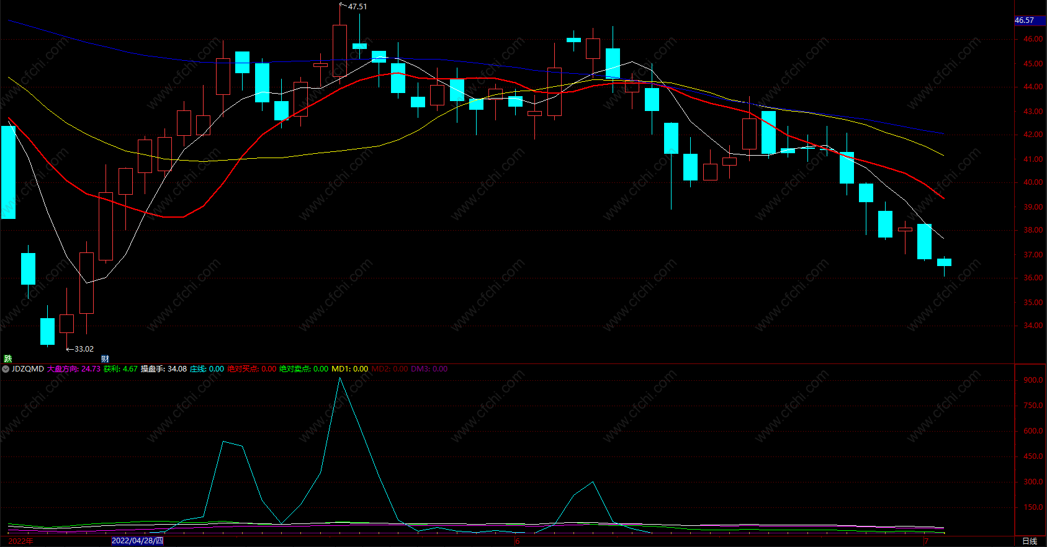Click the 大盘方向: 24.73 value
Image resolution: width=1047 pixels, height=547 pixels.
point(74,369)
